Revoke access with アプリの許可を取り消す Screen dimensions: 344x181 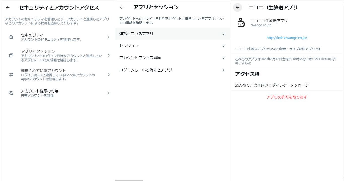pyautogui.click(x=287, y=97)
